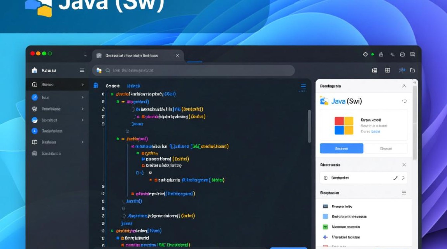Click the search field in the top toolbar
Viewport: 447px width, 249px height.
[x=200, y=70]
